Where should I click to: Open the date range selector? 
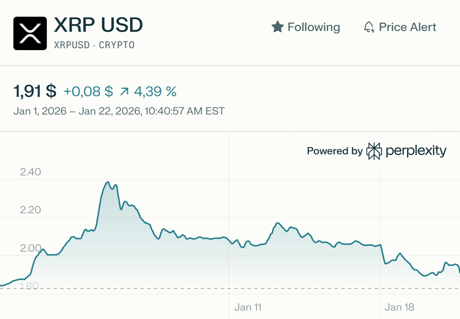coord(120,111)
